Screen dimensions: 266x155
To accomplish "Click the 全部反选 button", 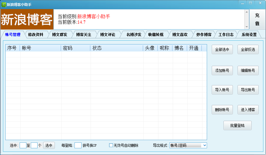I will pyautogui.click(x=248, y=50).
